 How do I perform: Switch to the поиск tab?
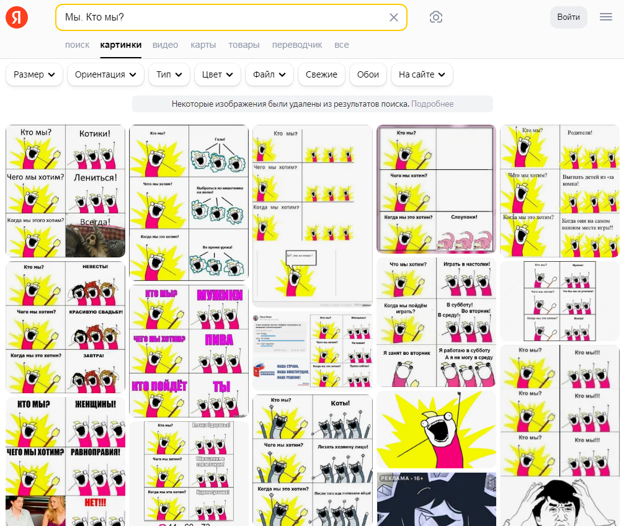[77, 45]
